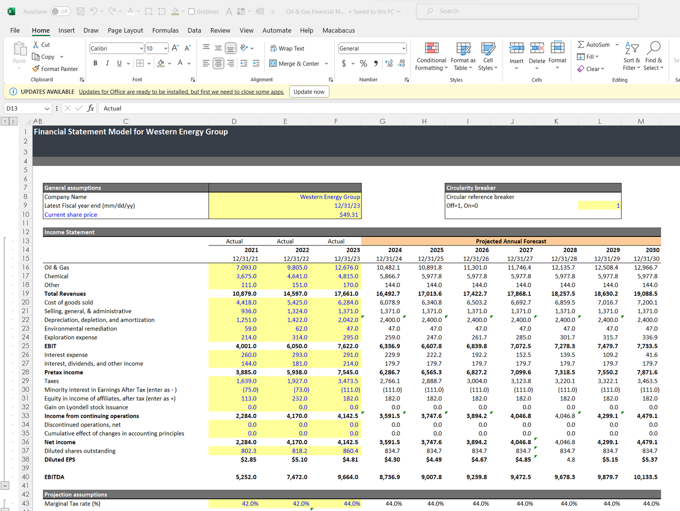This screenshot has height=511, width=680.
Task: Click Increase Font Size icon
Action: coord(175,48)
